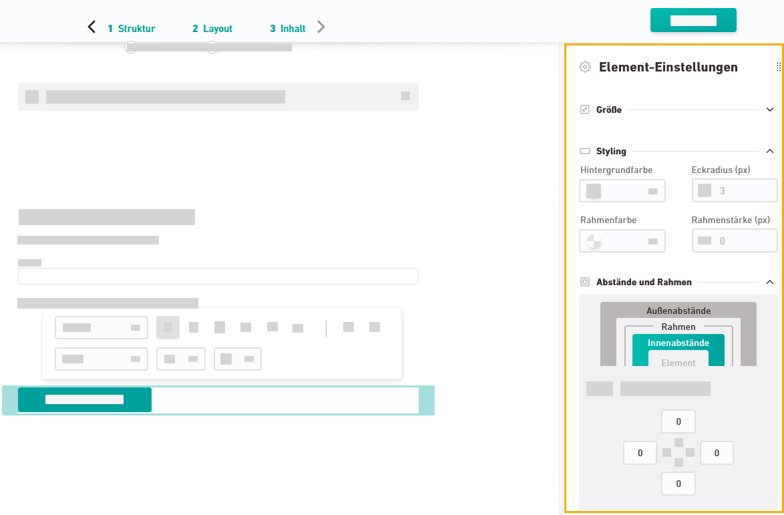This screenshot has width=784, height=515.
Task: Collapse the Abstände und Rahmen section
Action: pyautogui.click(x=769, y=282)
